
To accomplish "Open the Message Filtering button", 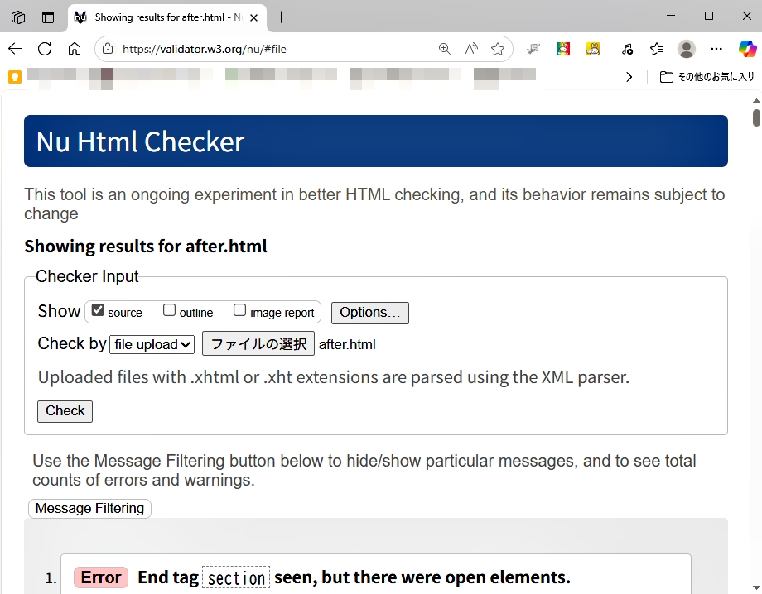I will point(90,508).
